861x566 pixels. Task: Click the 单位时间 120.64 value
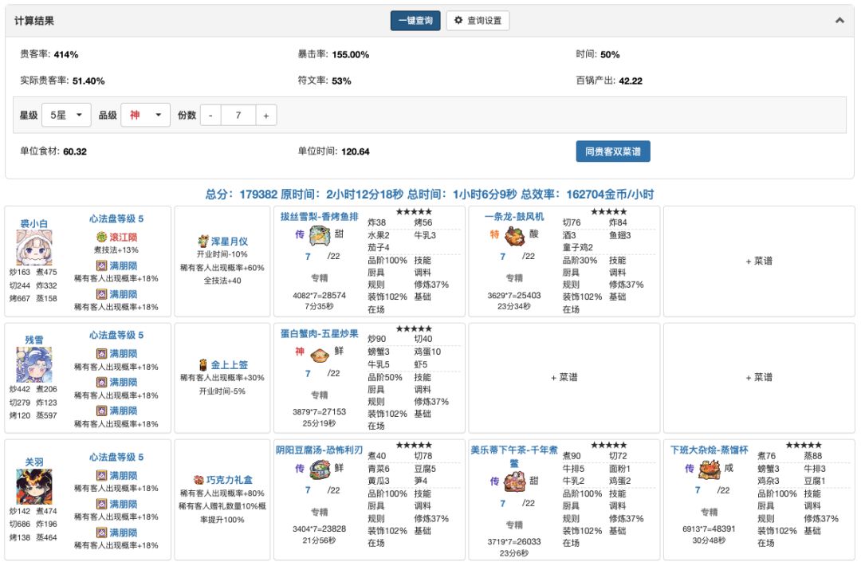coord(356,151)
